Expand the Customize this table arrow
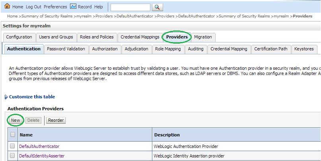321x161 pixels. [6, 97]
